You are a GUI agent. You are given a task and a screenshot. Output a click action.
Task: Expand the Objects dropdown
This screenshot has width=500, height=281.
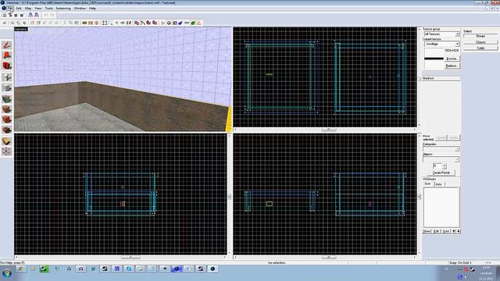coord(457,159)
